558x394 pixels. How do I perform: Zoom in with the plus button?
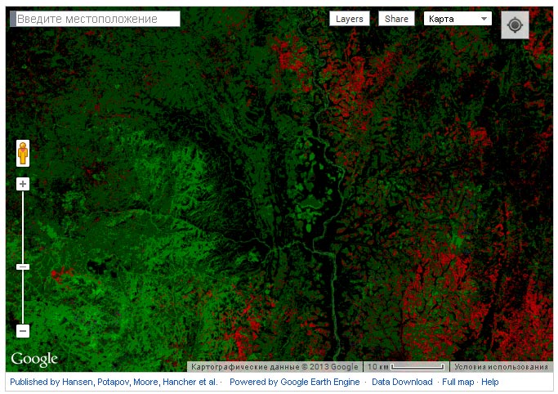click(23, 185)
